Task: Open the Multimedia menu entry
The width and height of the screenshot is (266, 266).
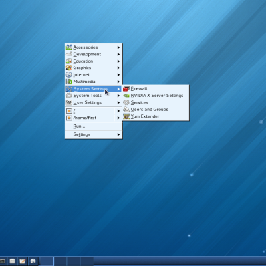Action: 93,82
